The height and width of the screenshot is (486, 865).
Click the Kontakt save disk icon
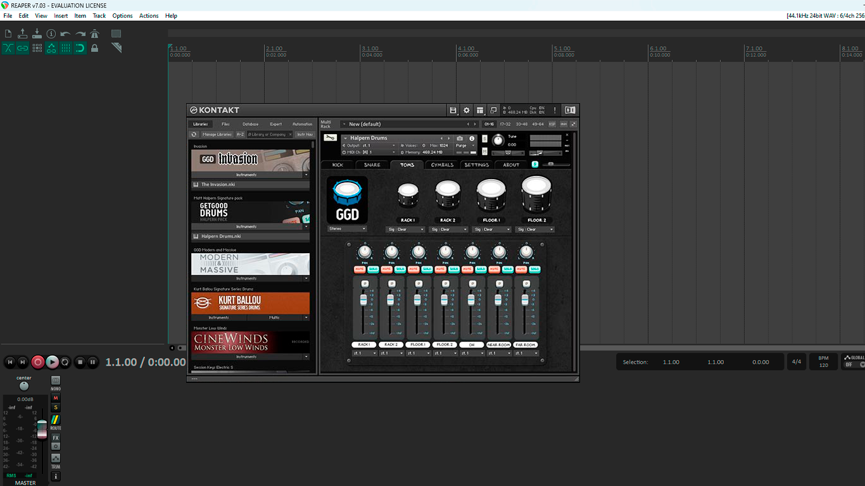tap(453, 110)
